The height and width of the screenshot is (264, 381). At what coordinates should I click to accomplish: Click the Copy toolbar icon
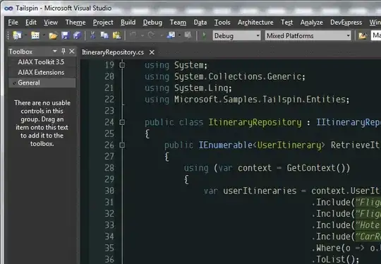click(x=104, y=36)
